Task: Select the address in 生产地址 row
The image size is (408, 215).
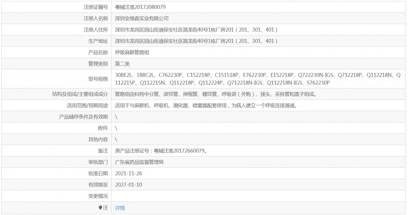Action: [197, 41]
